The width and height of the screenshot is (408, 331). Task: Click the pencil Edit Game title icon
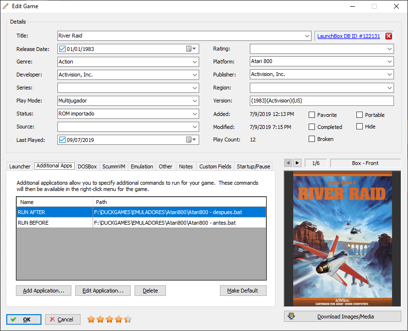(x=5, y=6)
